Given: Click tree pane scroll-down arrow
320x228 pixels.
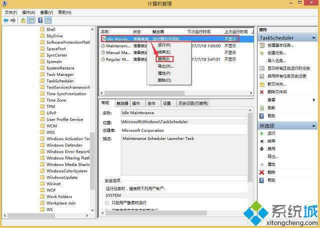Looking at the screenshot, I should point(92,210).
